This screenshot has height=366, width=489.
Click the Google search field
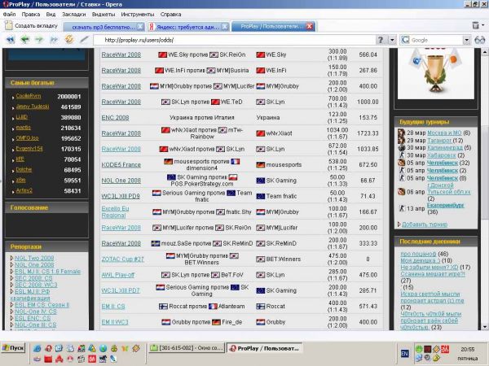click(436, 40)
